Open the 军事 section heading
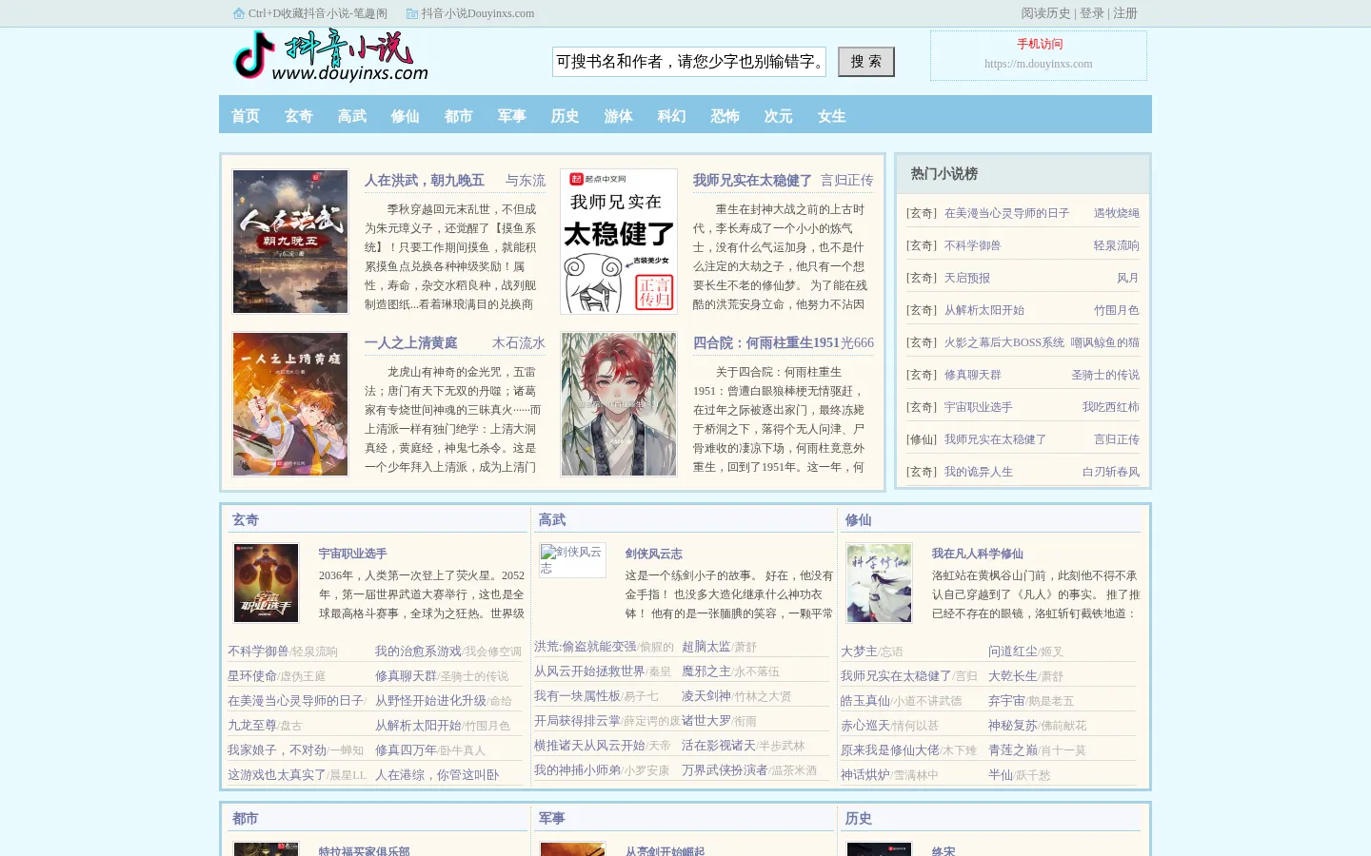 click(x=552, y=818)
